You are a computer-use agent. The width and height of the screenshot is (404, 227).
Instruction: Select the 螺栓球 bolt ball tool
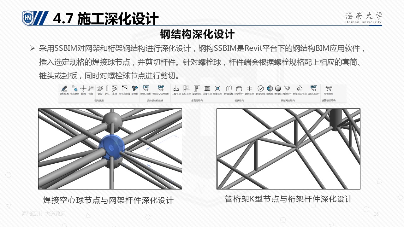click(270, 90)
